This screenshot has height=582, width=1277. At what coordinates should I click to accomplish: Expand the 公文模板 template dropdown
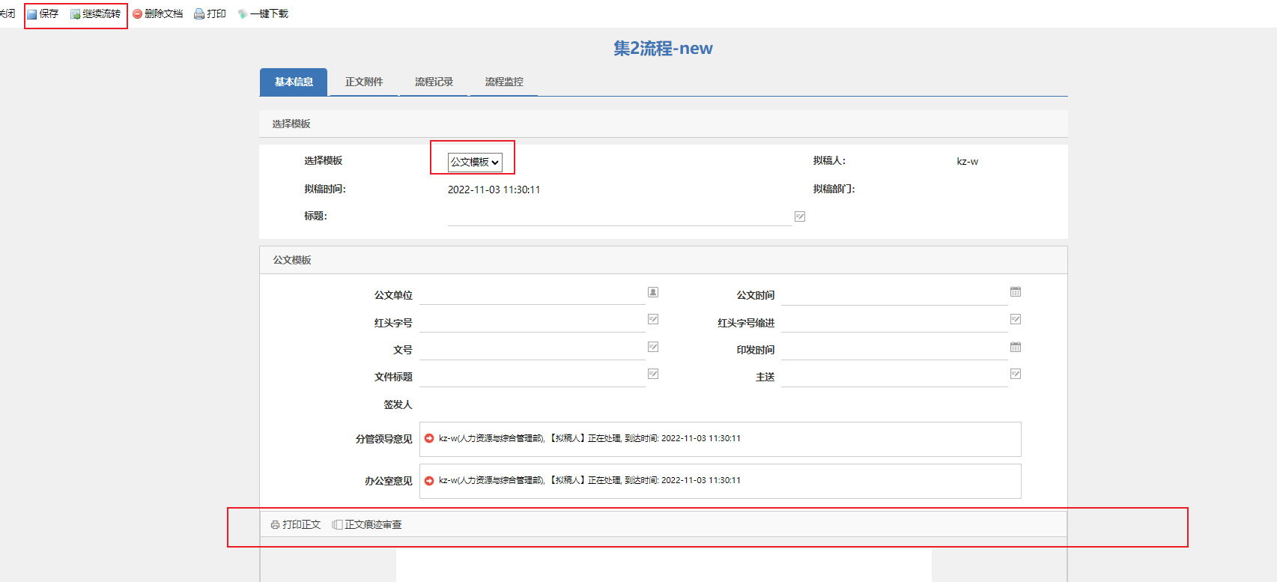475,162
